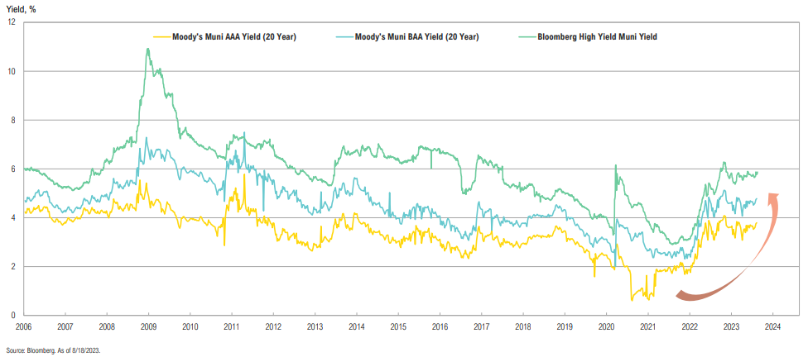Click the blue Moody's BAA legend line
The image size is (808, 357).
click(344, 37)
